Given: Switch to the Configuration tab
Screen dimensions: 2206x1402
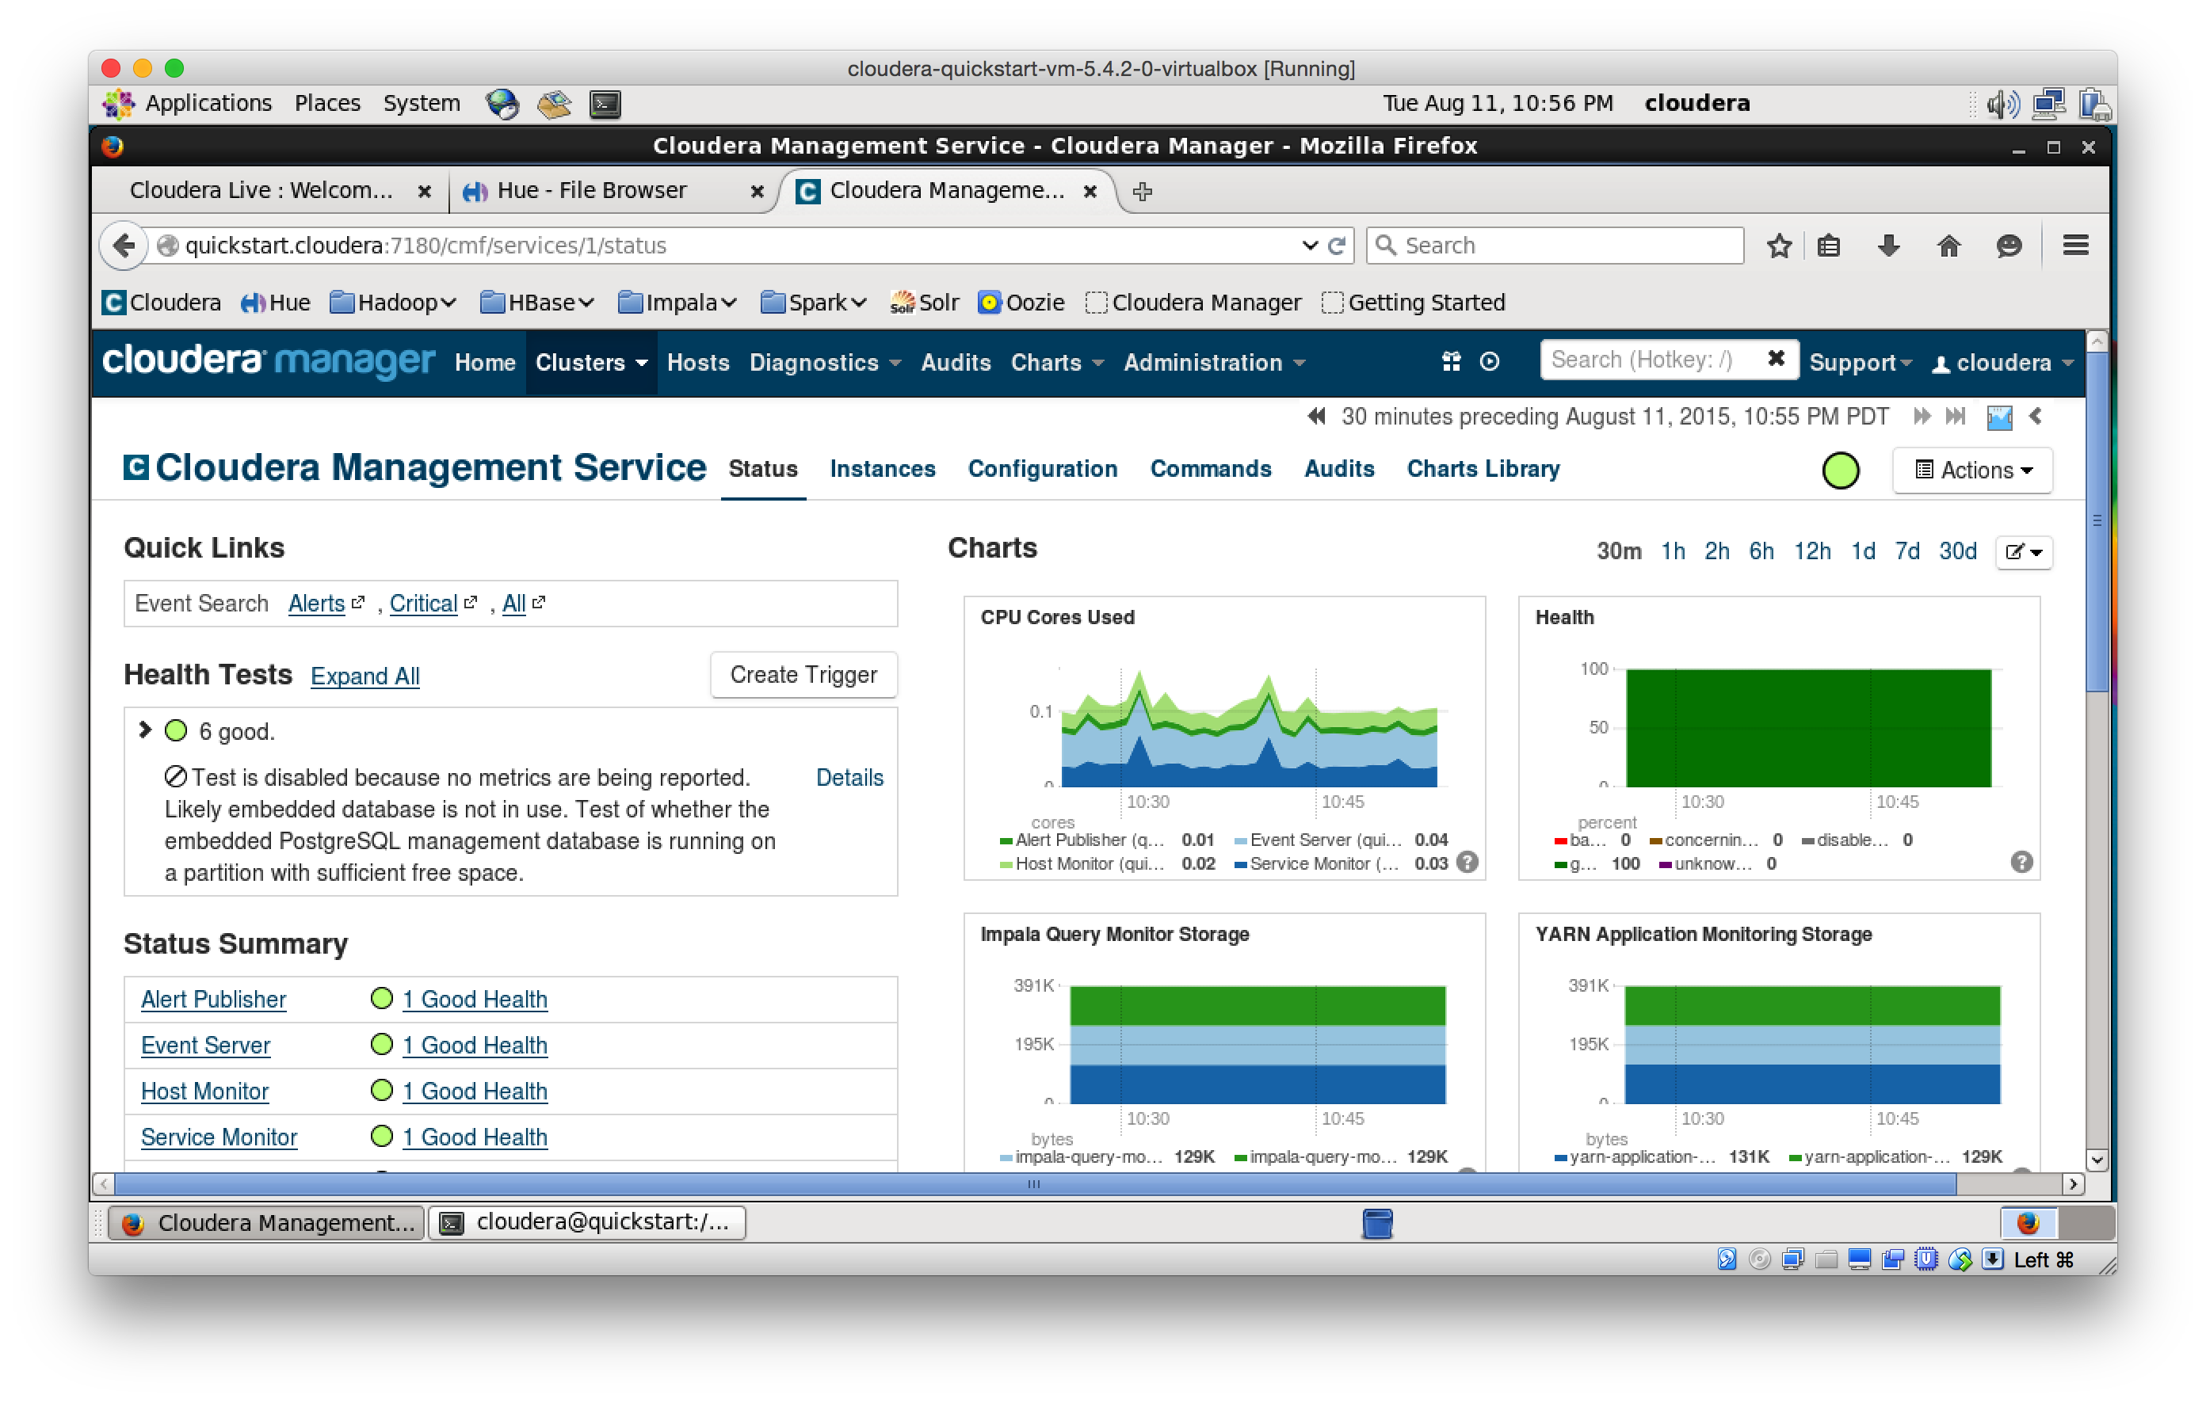Looking at the screenshot, I should tap(1042, 469).
